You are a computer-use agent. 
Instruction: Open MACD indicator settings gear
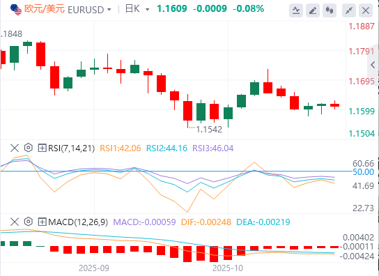(29, 222)
